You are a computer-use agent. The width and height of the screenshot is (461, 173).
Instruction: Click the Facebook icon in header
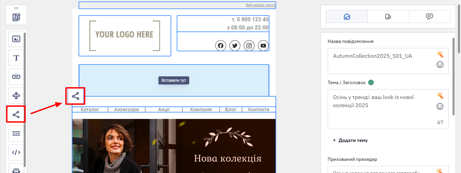(221, 46)
